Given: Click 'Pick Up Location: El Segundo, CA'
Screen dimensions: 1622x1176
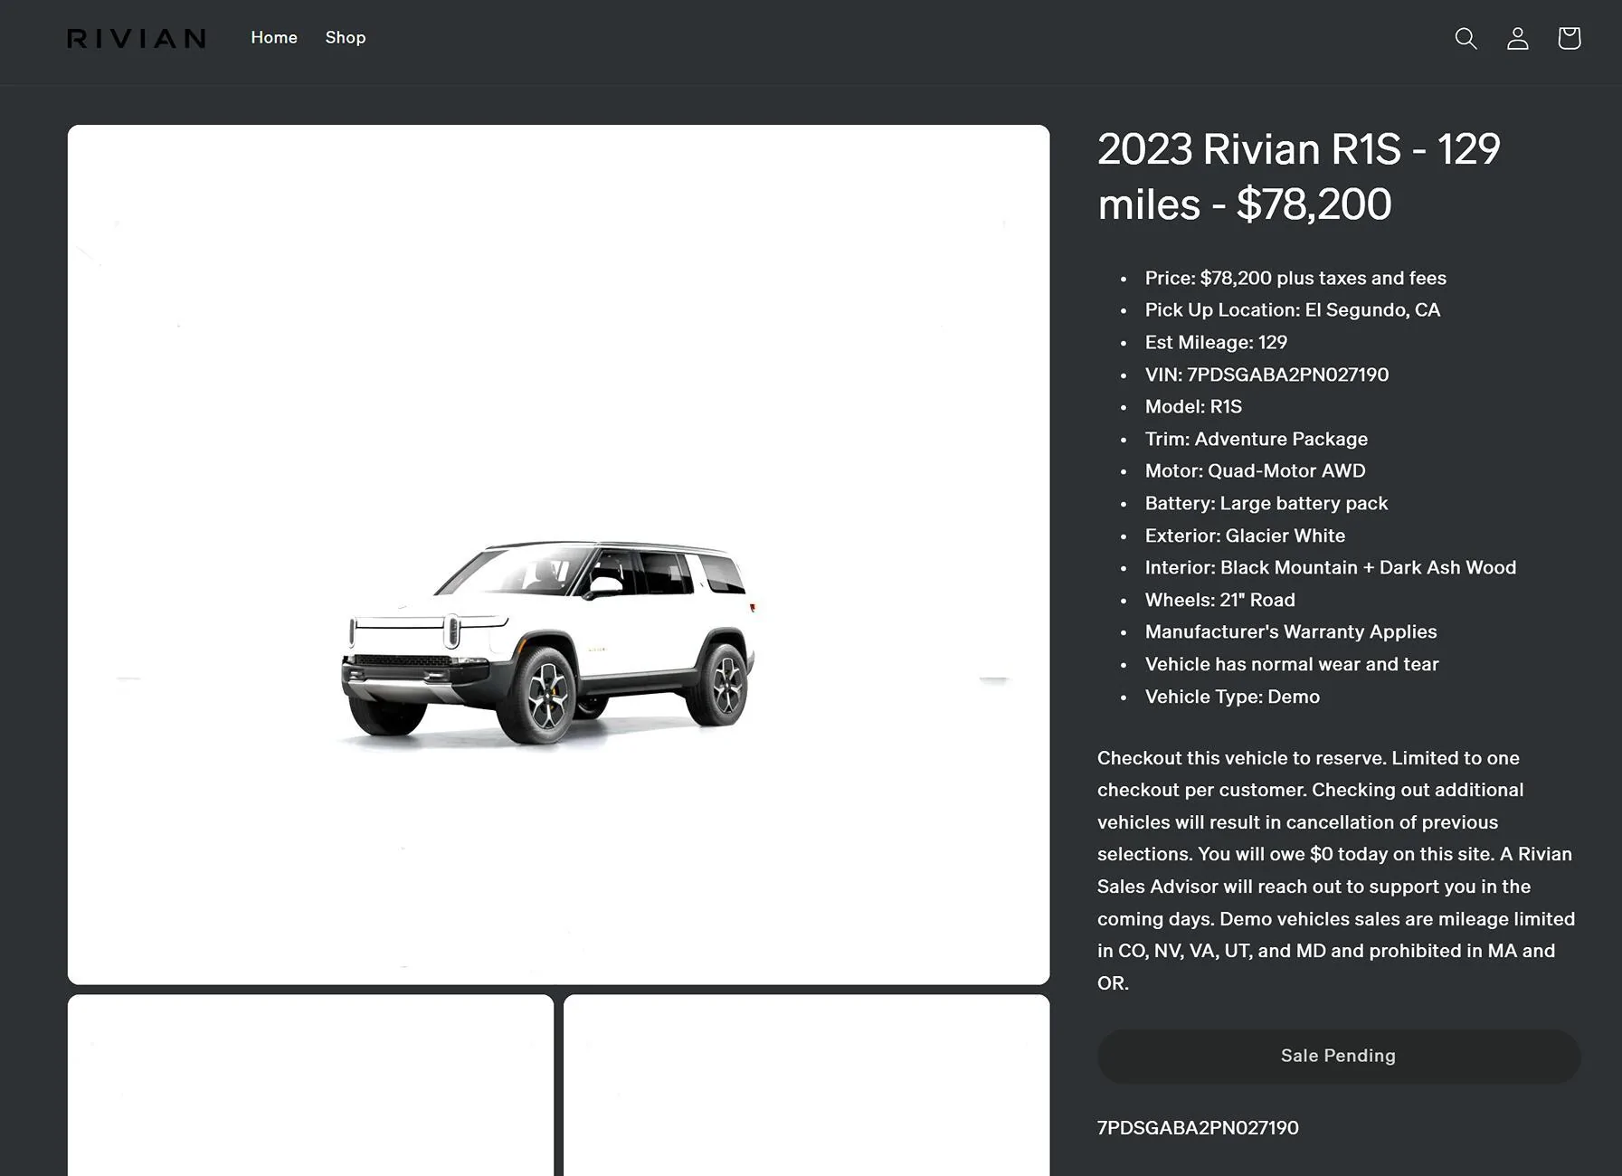Looking at the screenshot, I should (1292, 309).
